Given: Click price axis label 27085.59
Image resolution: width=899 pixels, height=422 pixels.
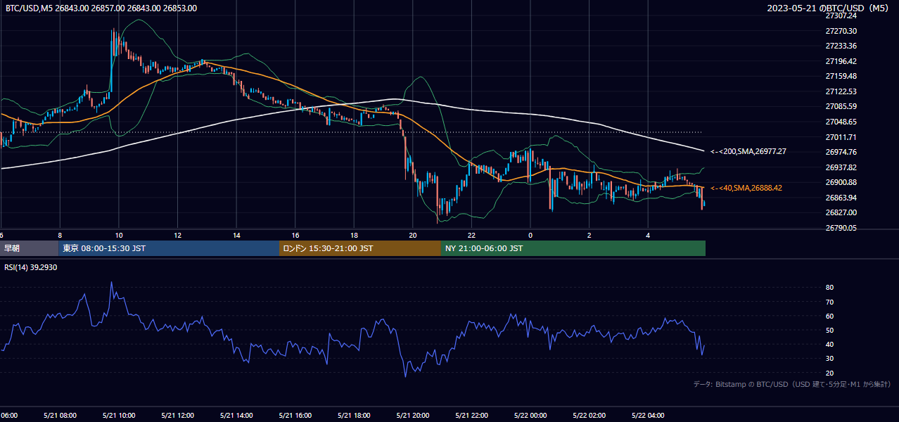Looking at the screenshot, I should pyautogui.click(x=841, y=106).
